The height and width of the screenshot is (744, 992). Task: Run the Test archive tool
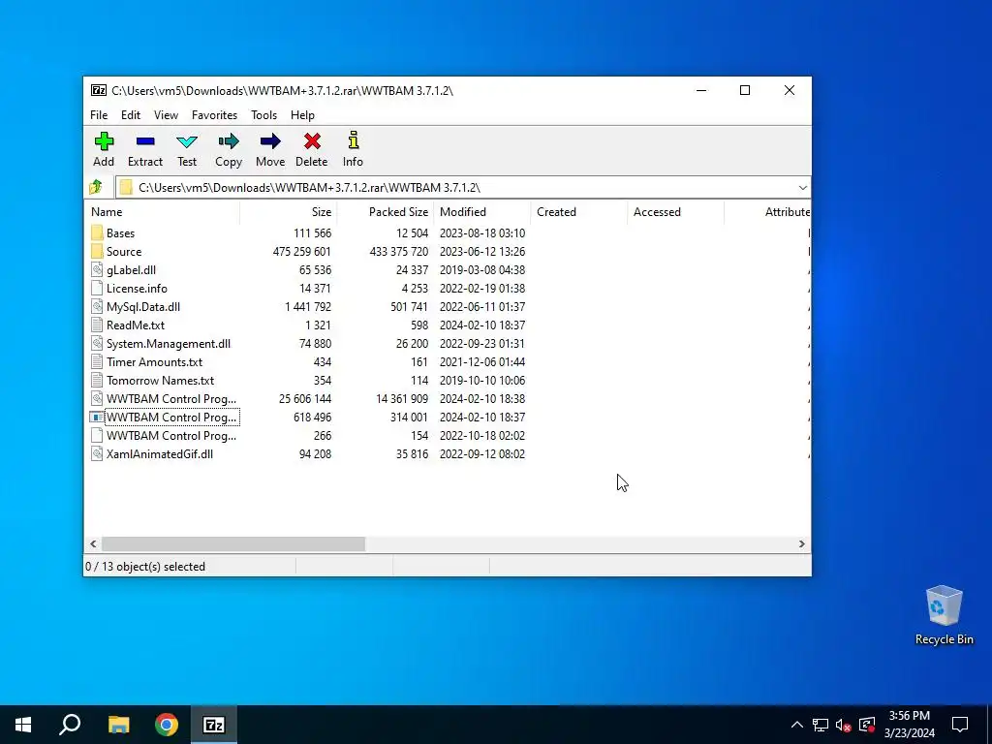coord(187,141)
